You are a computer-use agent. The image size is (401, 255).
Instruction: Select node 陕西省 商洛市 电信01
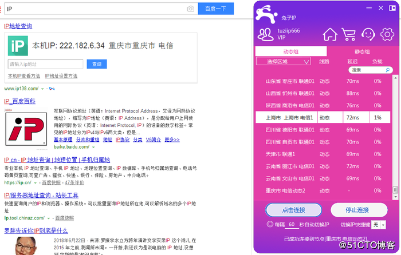tap(323, 105)
